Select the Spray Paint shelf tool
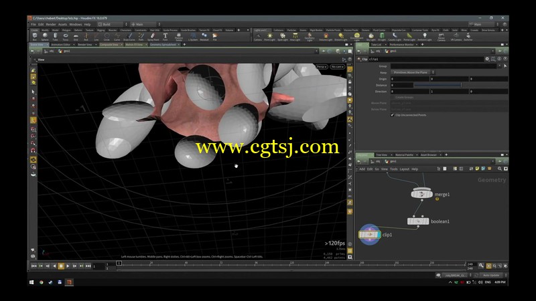Image resolution: width=536 pixels, height=301 pixels. click(x=153, y=37)
